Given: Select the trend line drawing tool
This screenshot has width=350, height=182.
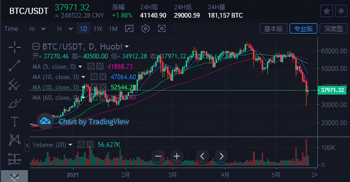Looking at the screenshot, I should click(15, 66).
